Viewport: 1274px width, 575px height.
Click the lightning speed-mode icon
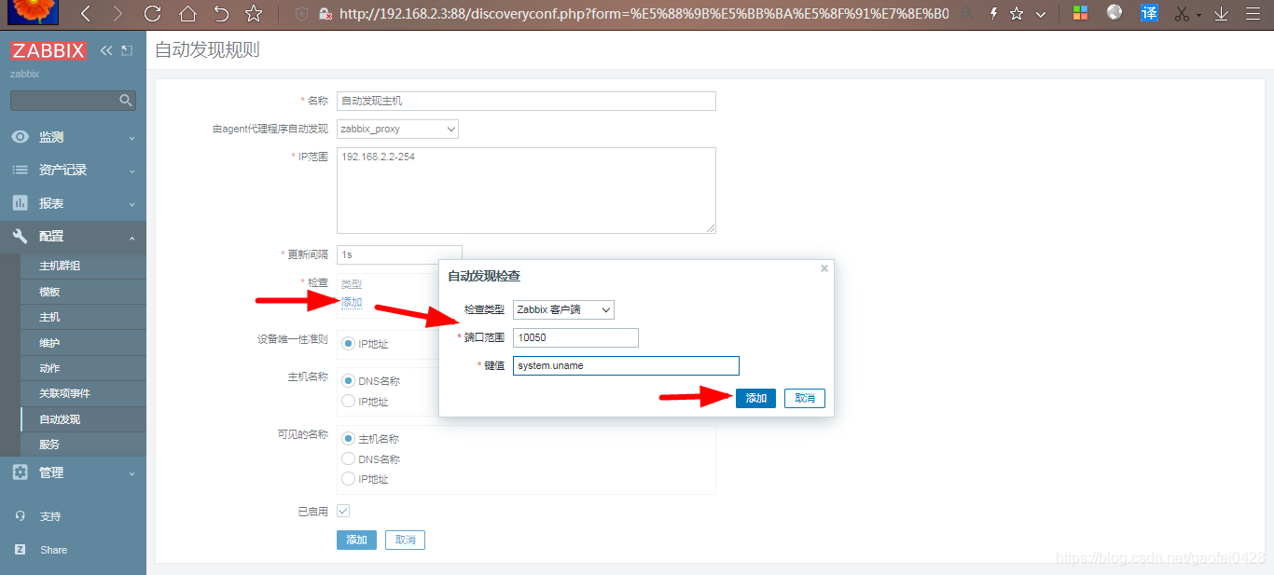(x=992, y=14)
